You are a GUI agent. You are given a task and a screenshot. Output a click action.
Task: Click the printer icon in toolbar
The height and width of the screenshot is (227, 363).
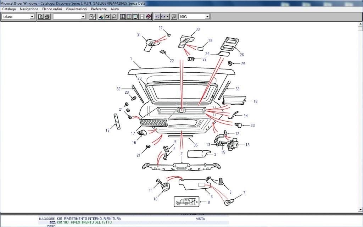(x=47, y=17)
